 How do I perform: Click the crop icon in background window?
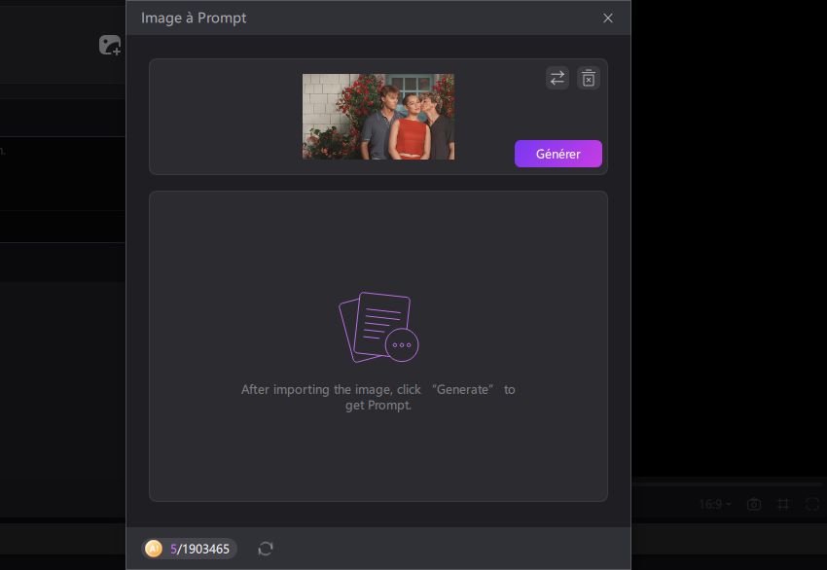[x=783, y=505]
